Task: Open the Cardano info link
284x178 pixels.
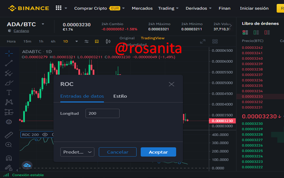Action: click(x=21, y=31)
